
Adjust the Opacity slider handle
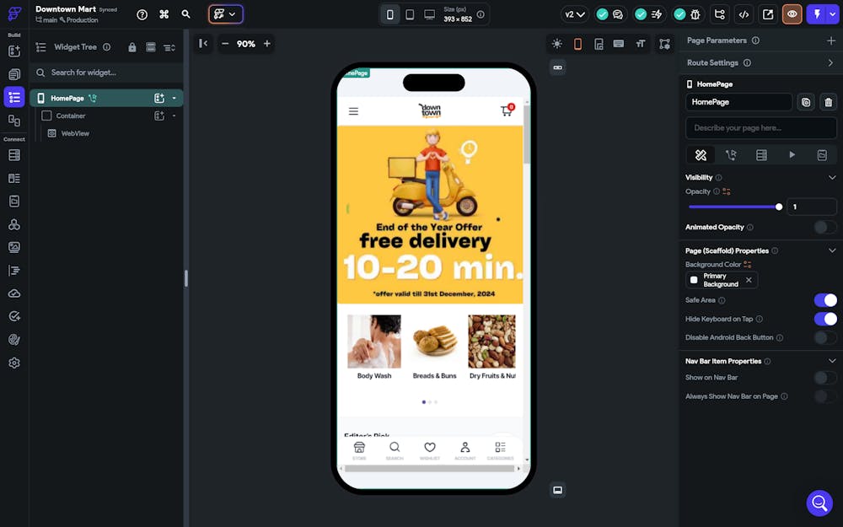click(x=778, y=207)
